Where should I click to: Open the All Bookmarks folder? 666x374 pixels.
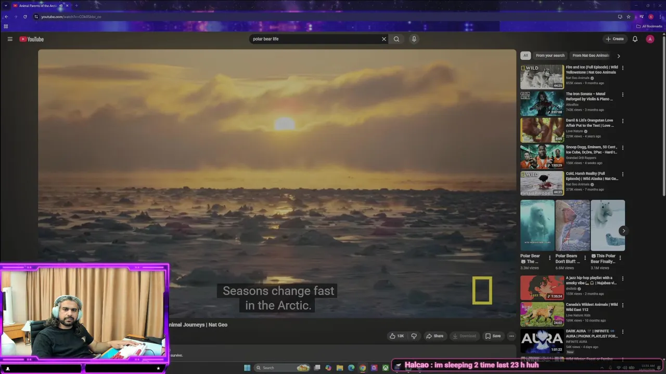tap(649, 26)
